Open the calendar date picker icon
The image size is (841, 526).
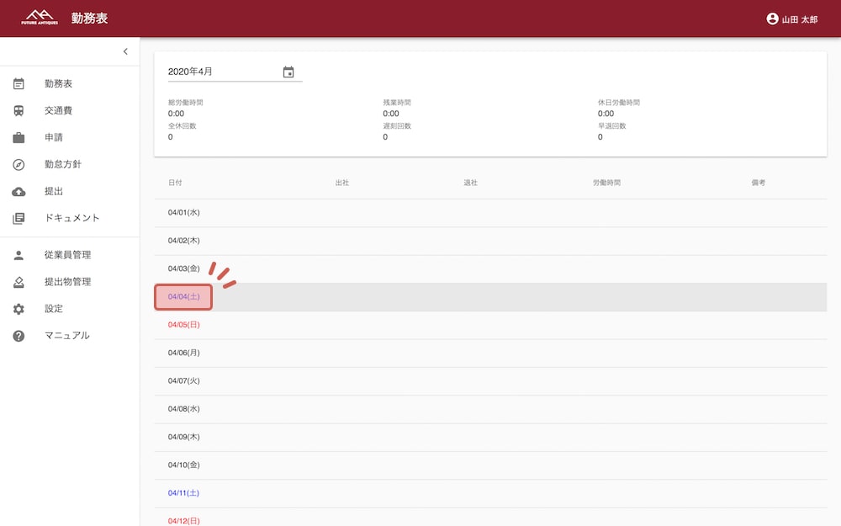point(288,72)
